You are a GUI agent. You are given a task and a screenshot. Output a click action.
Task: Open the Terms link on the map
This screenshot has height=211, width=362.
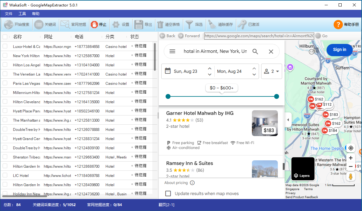(x=308, y=189)
